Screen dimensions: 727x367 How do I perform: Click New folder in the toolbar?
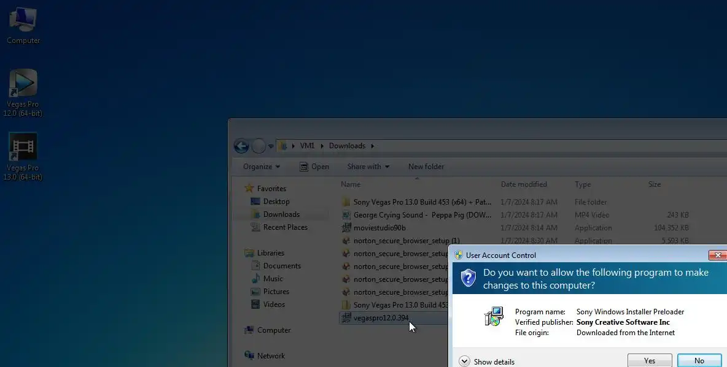[426, 167]
